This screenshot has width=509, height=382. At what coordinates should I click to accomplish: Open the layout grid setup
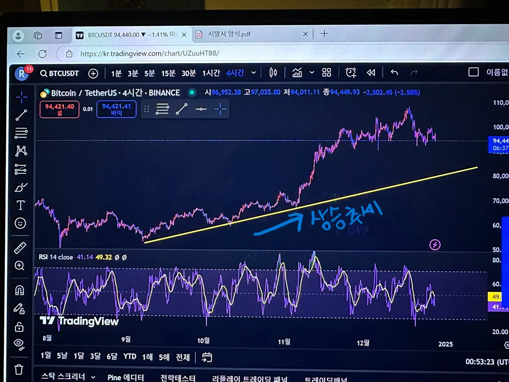coord(326,73)
